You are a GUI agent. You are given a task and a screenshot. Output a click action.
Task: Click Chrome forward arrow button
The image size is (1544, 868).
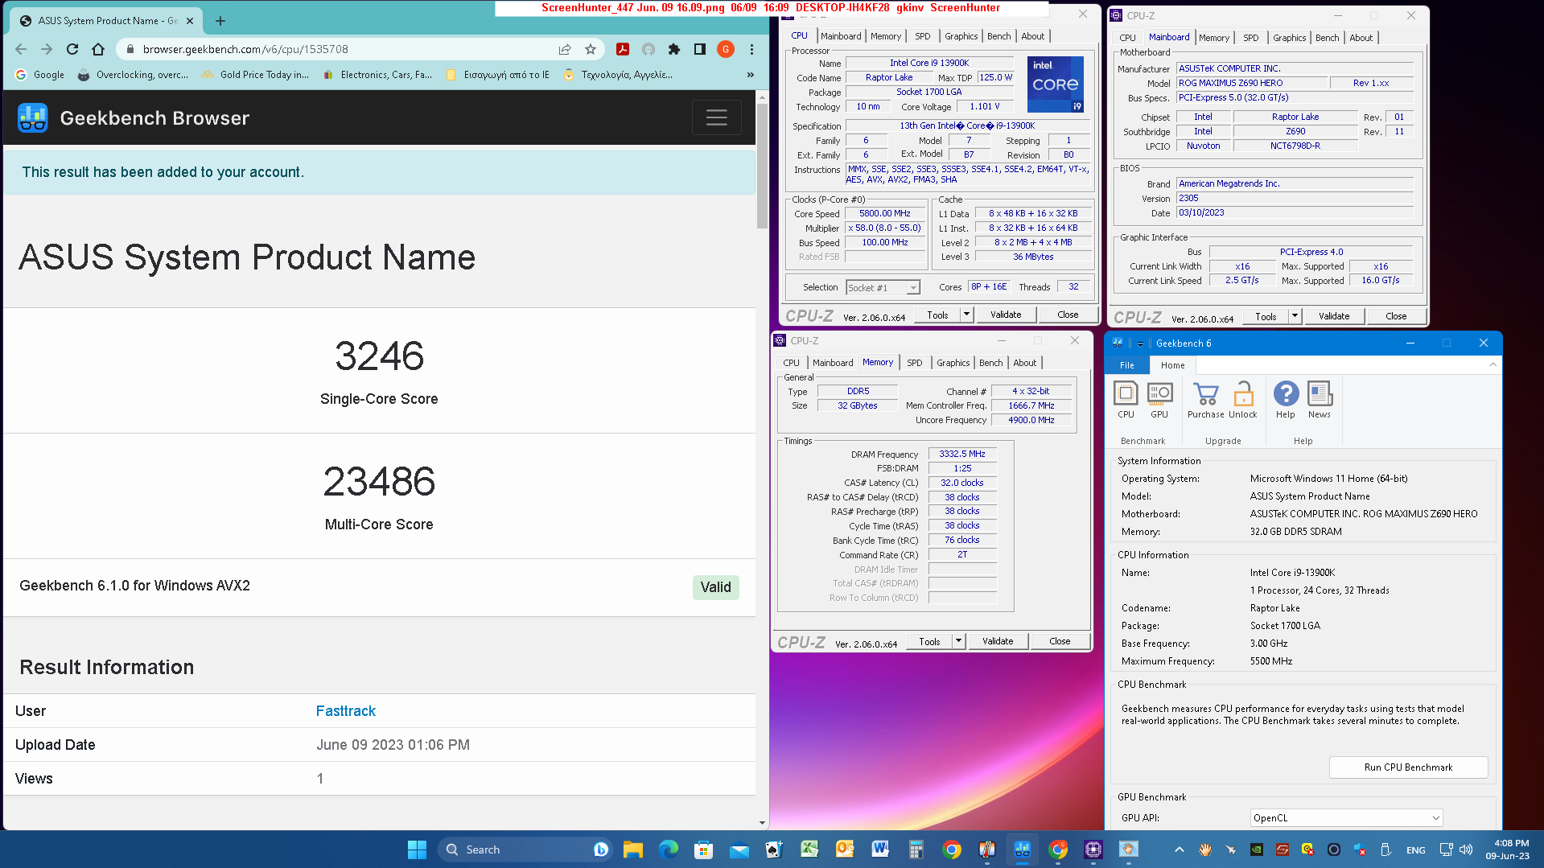[x=47, y=49]
